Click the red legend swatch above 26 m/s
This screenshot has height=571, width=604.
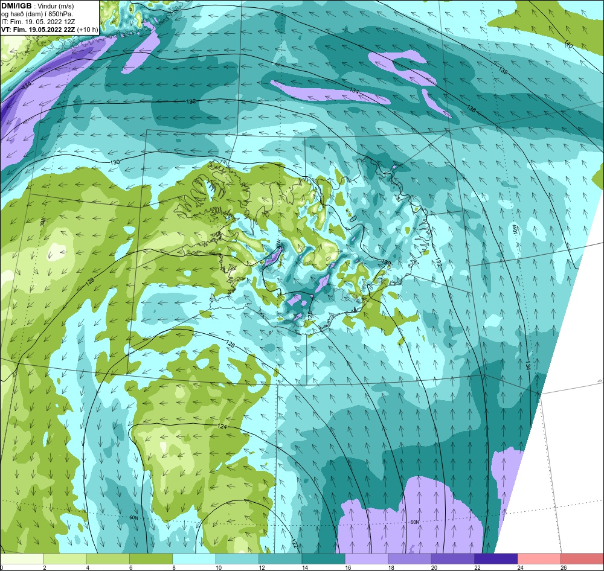[582, 558]
